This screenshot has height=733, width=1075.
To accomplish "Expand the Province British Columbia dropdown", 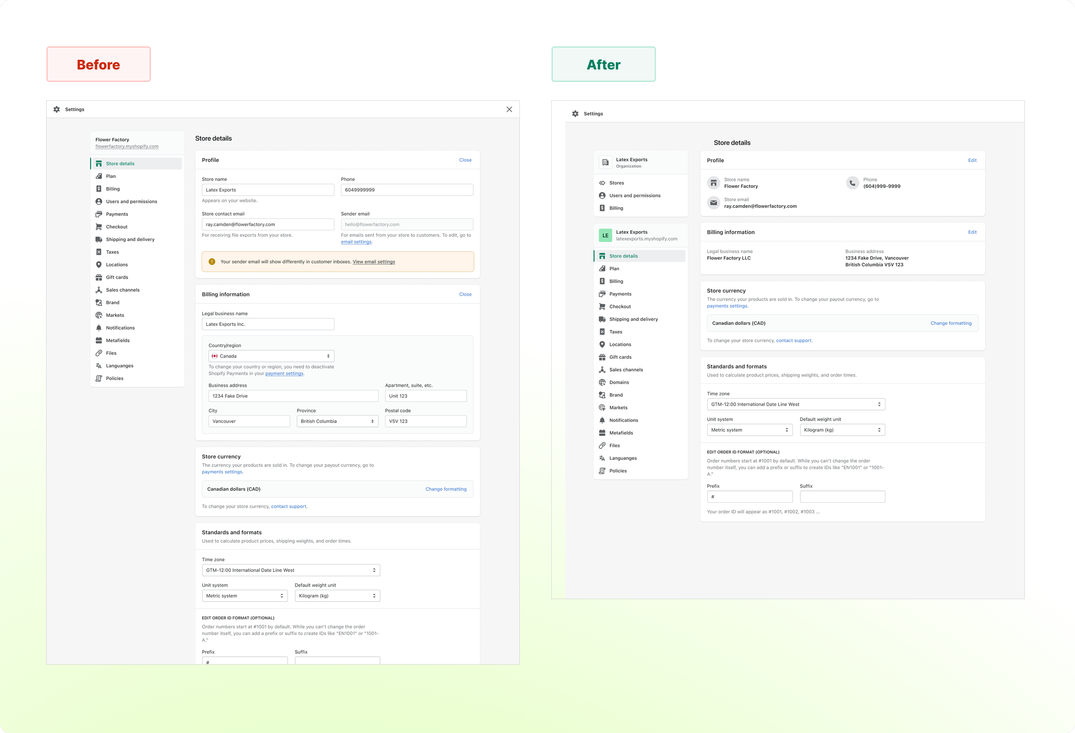I will (x=337, y=421).
